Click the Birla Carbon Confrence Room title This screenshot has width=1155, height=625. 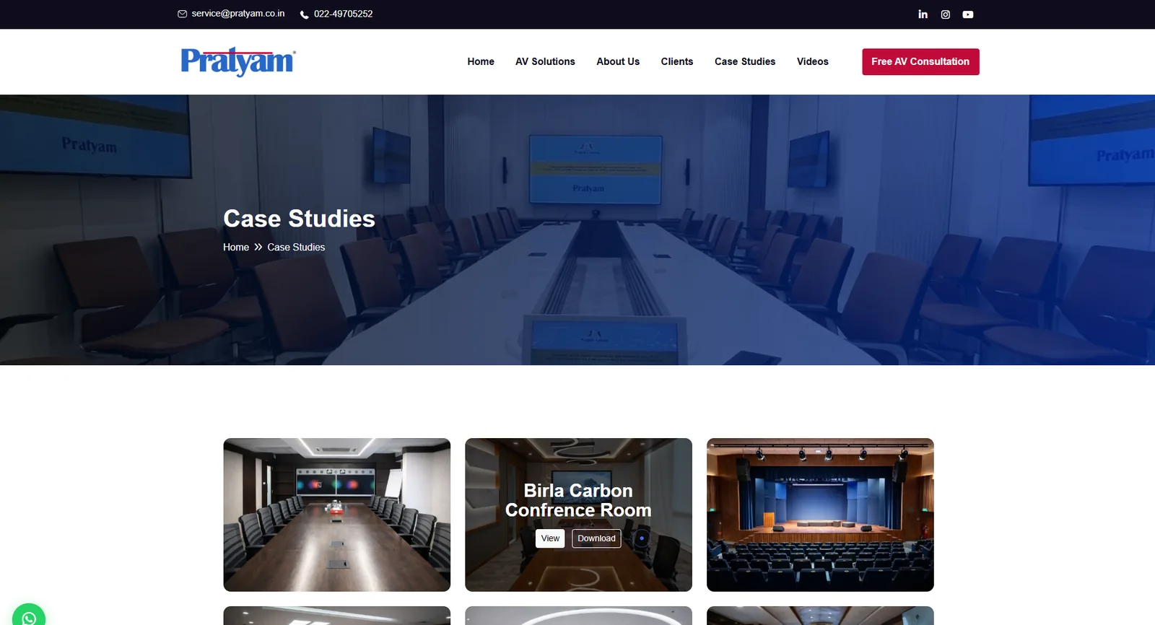(x=578, y=500)
